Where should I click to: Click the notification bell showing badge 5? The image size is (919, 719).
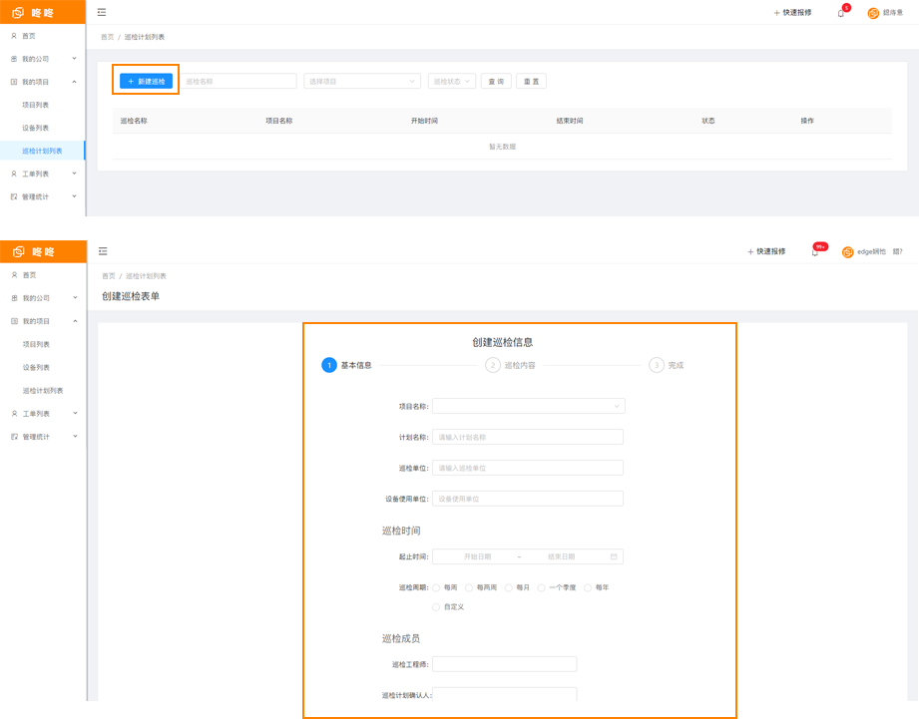click(x=841, y=13)
